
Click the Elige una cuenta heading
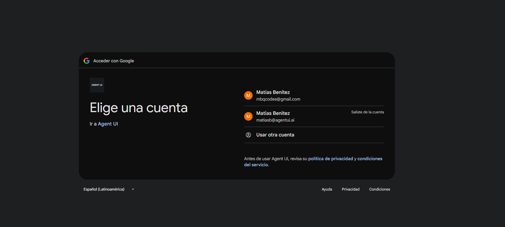pos(139,108)
